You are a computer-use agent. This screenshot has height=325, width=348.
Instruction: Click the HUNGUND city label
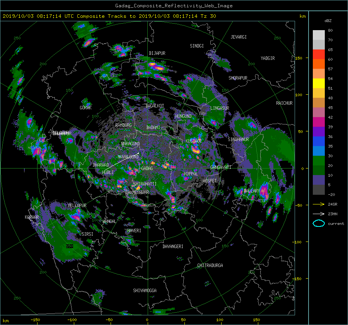(183, 116)
